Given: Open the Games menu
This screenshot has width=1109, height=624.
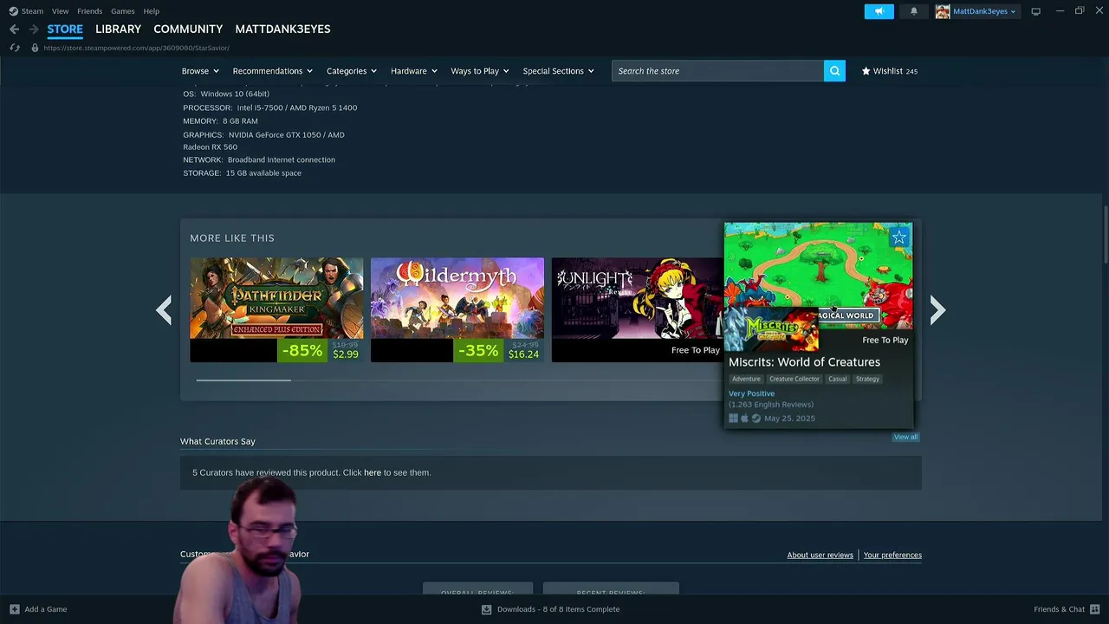Looking at the screenshot, I should [122, 11].
